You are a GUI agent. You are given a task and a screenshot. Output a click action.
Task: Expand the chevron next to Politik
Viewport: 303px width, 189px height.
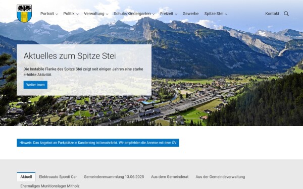[x=77, y=14]
